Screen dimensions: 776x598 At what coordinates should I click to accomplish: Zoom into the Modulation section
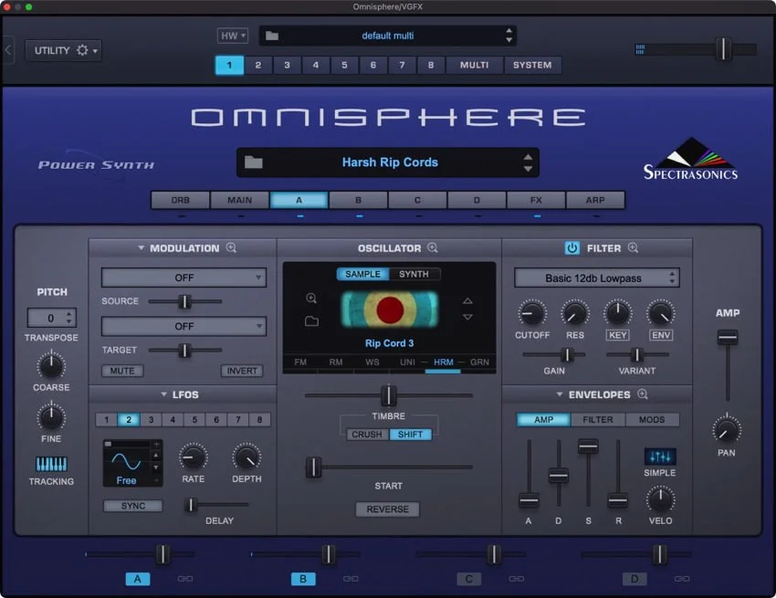point(231,247)
